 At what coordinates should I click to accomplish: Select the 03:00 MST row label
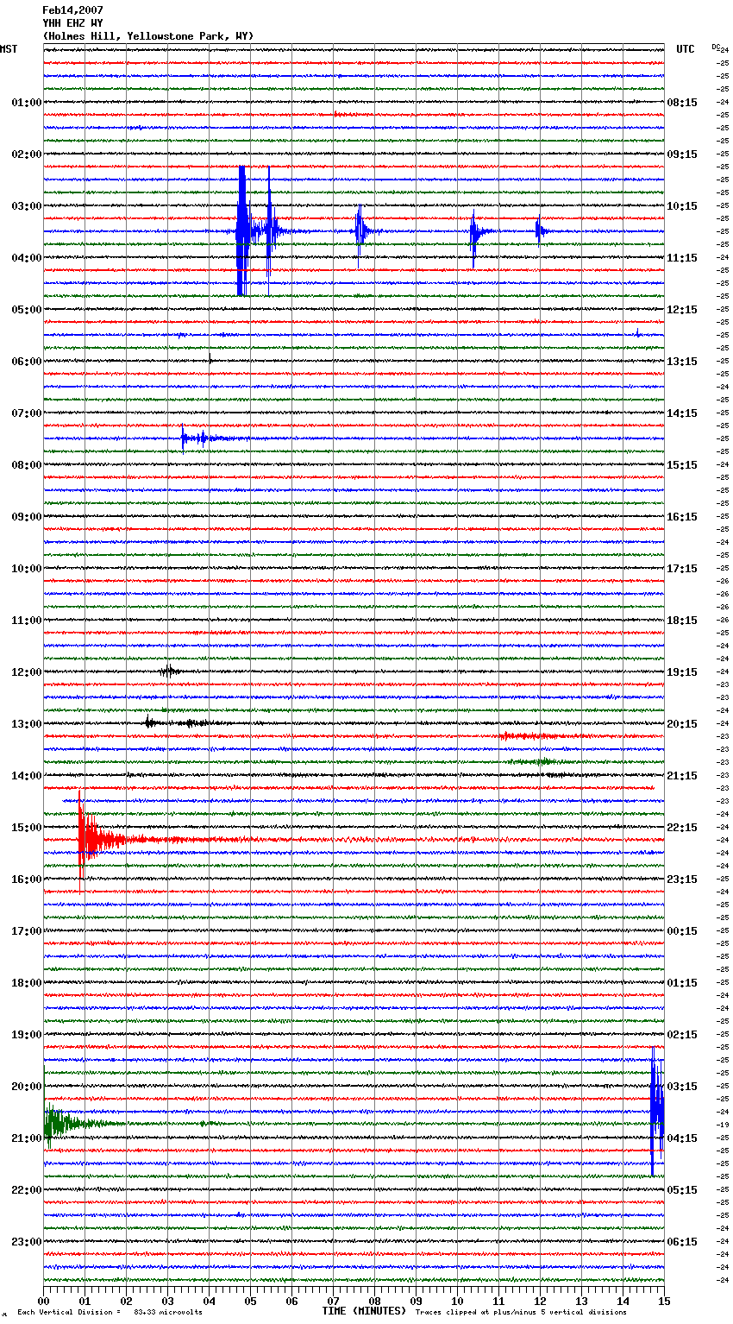(27, 206)
